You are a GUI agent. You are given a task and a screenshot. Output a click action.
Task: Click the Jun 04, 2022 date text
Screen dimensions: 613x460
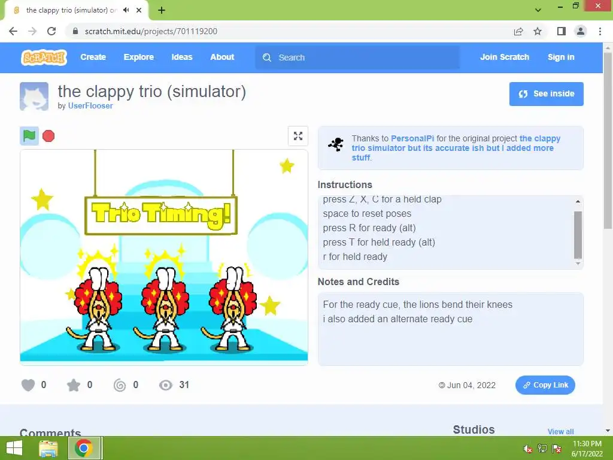471,385
